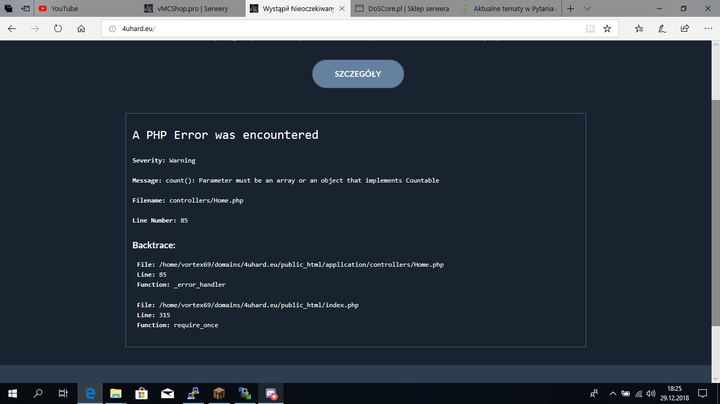
Task: Toggle reading view in address bar
Action: [590, 29]
